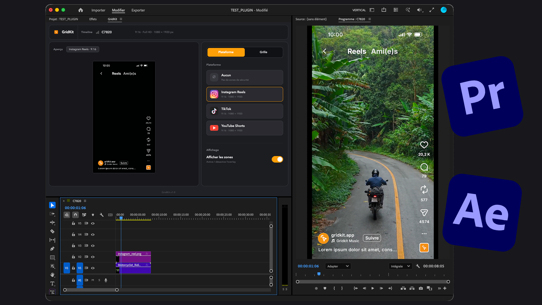542x305 pixels.
Task: Choose the YouTube Shorts platform
Action: (244, 128)
